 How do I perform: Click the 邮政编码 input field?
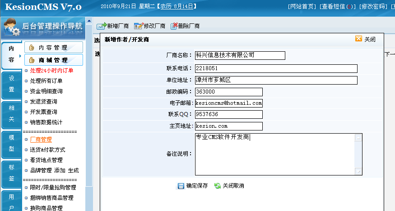tap(229, 92)
